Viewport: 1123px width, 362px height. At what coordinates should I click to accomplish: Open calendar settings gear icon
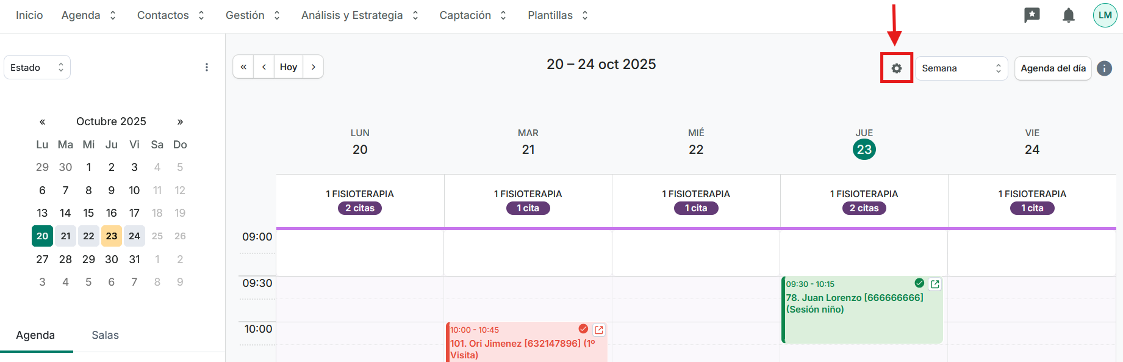pos(896,68)
